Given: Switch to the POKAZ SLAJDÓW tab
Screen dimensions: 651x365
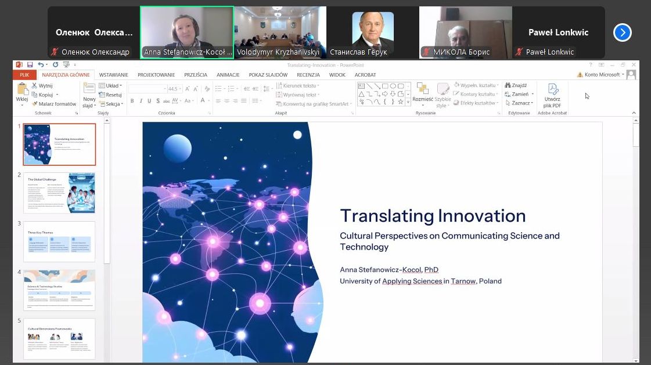Looking at the screenshot, I should [x=268, y=75].
